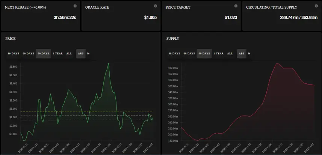Open the Oracle Rate info icon
Viewport: 322px width, 155px height.
pyautogui.click(x=156, y=6)
